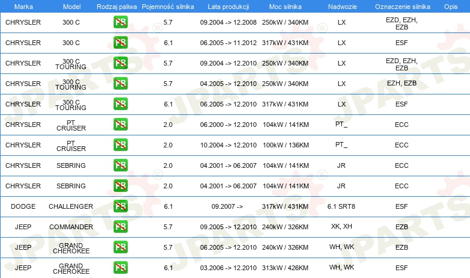
Task: Click fuel icon in PT CRUISER 10.2004 row
Action: (x=120, y=144)
